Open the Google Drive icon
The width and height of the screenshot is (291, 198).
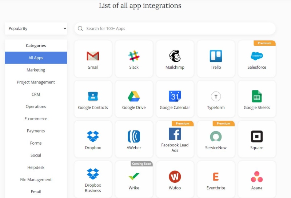point(134,96)
